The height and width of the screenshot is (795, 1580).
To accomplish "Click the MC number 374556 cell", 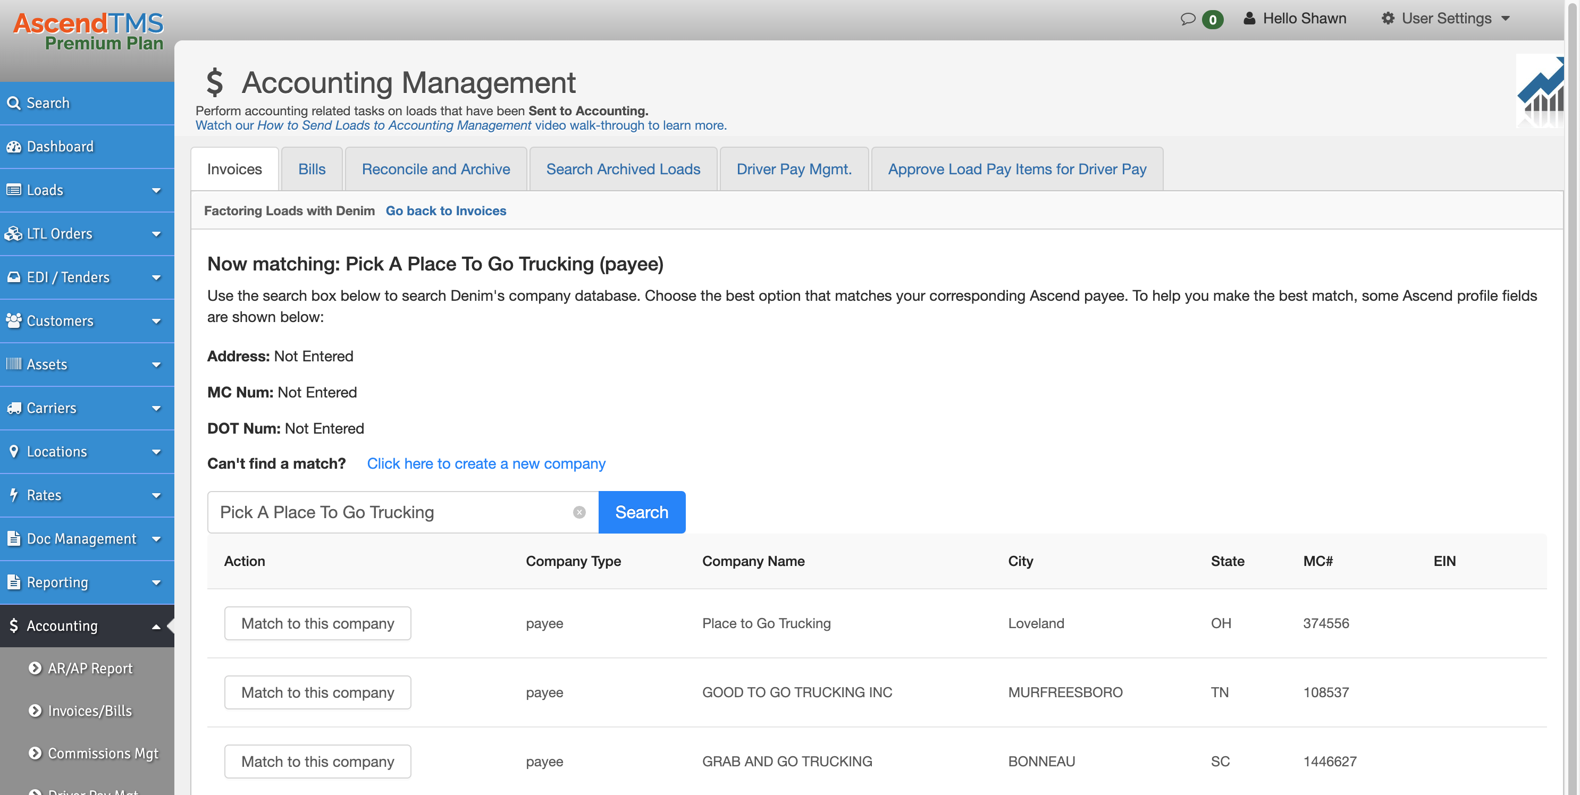I will pos(1325,623).
